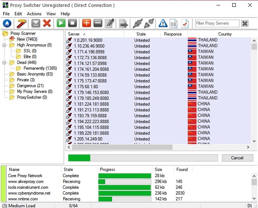Select proxy row 1.181.224.181:8888
The image size is (258, 208).
click(x=158, y=104)
